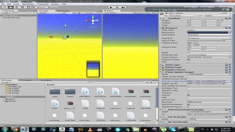This screenshot has height=132, width=235.
Task: Toggle Started To Play checkbox
Action: (x=188, y=91)
